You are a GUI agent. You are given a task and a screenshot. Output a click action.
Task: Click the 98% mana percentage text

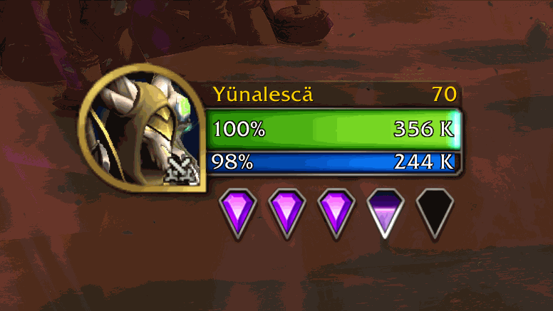pyautogui.click(x=232, y=162)
